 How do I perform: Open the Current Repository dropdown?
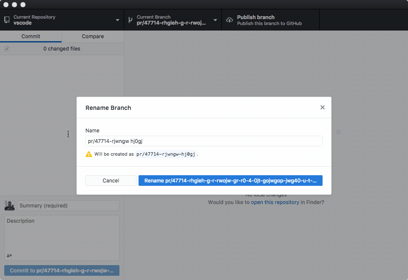(117, 20)
